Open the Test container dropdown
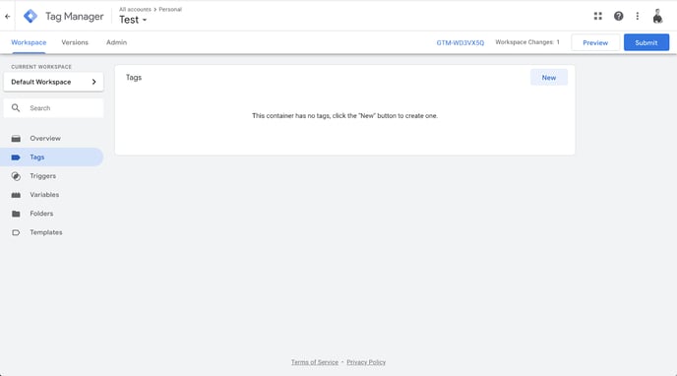 coord(133,20)
